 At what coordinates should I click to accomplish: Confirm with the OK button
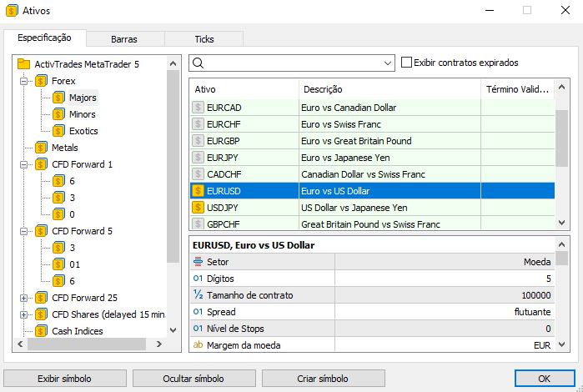545,379
